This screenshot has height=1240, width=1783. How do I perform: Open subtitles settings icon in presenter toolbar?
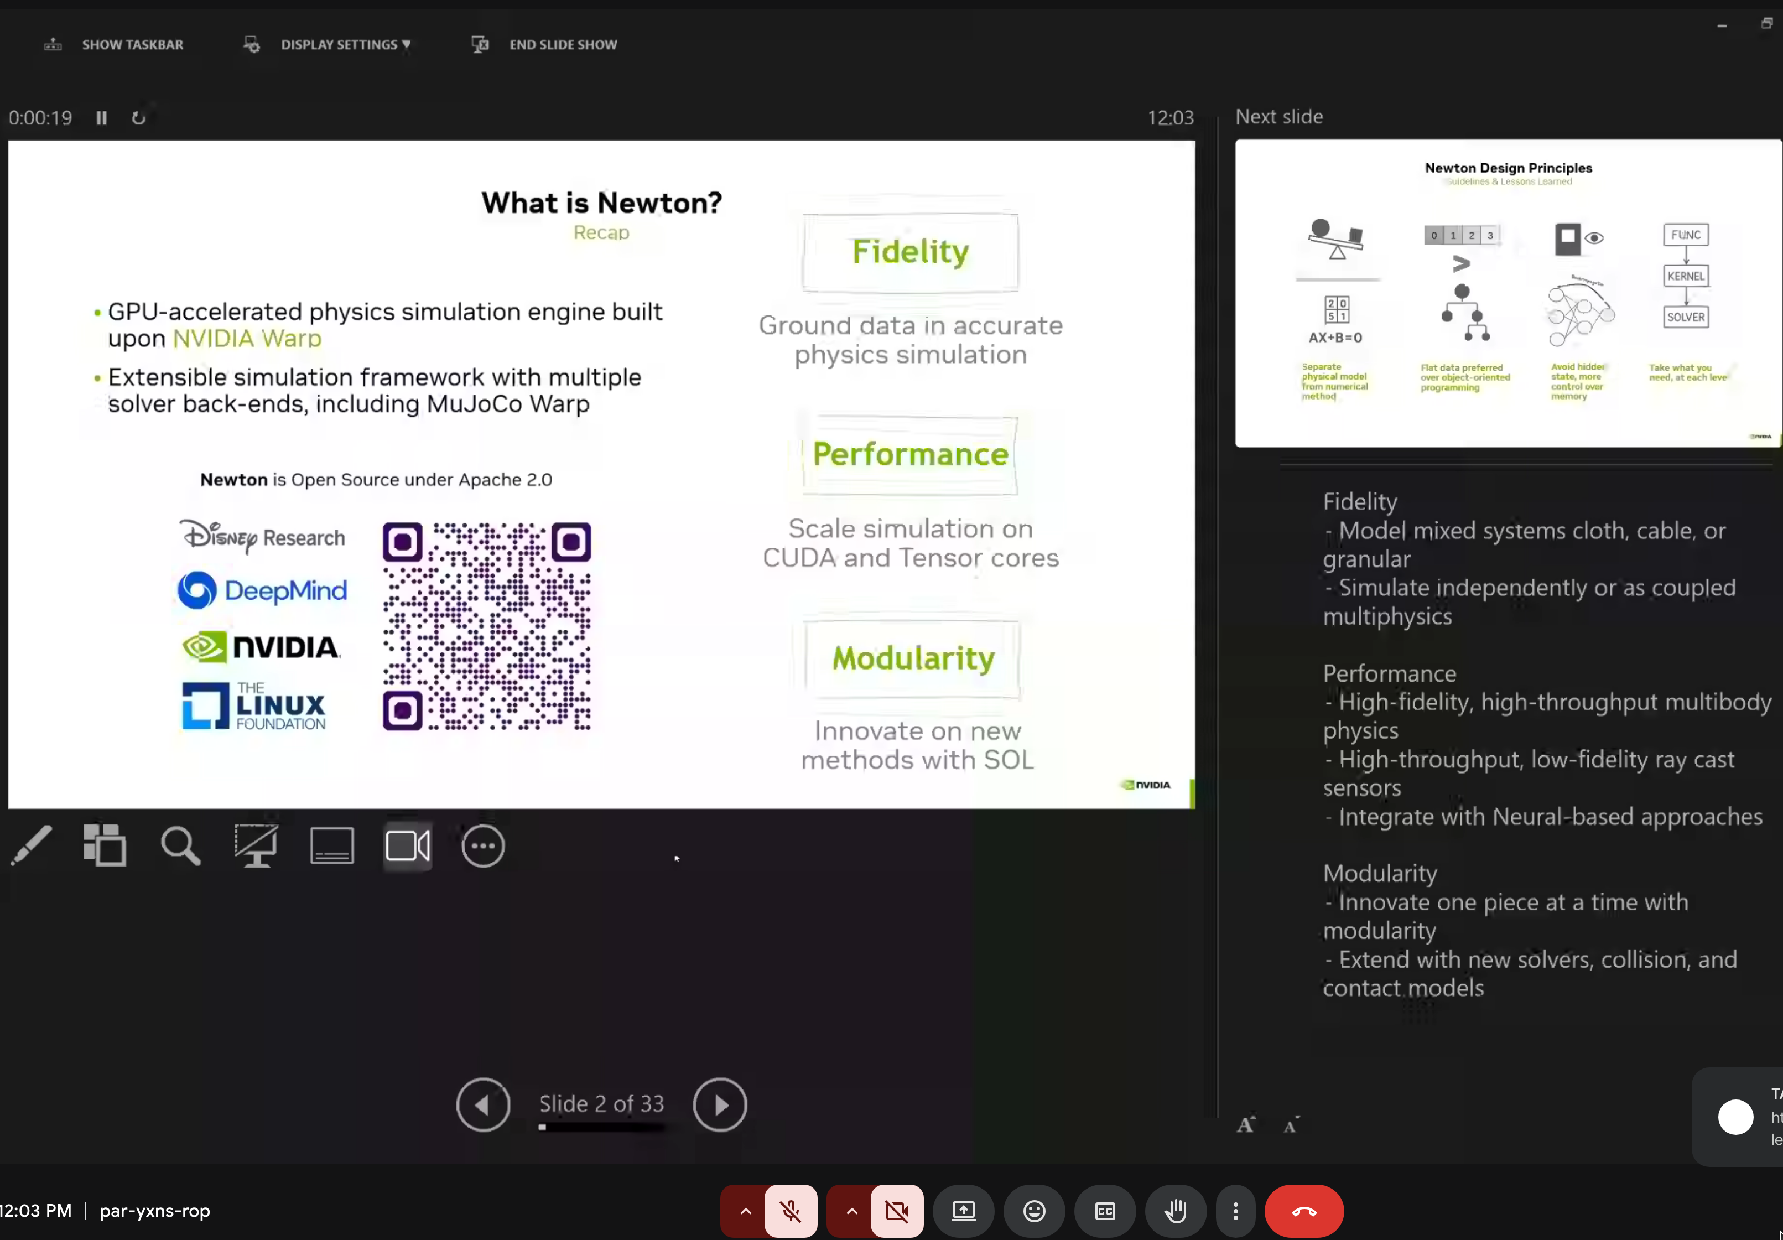(331, 846)
